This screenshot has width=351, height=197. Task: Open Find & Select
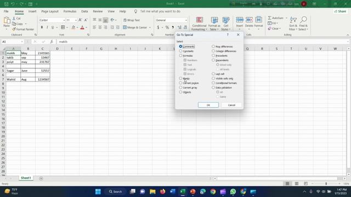tap(303, 24)
